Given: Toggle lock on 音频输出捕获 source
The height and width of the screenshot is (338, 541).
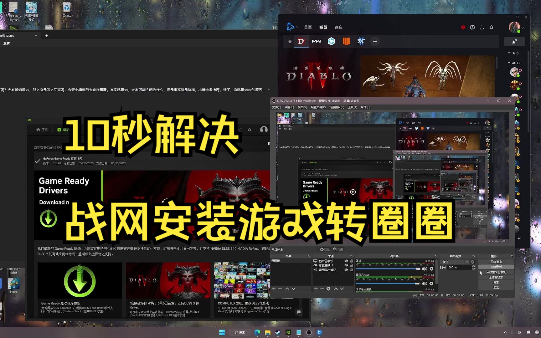Looking at the screenshot, I should (352, 270).
